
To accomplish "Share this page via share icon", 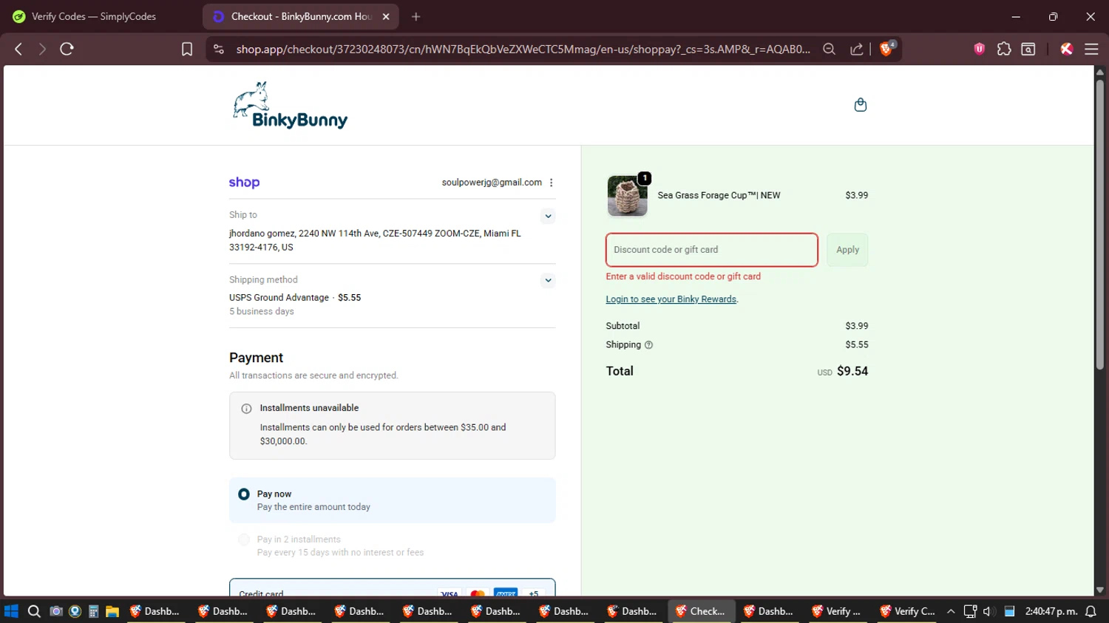I will pos(857,49).
